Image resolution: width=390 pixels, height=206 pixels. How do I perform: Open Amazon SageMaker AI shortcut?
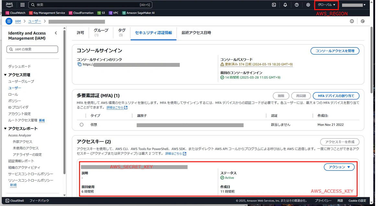(138, 13)
